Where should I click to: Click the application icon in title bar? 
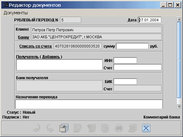(5, 5)
